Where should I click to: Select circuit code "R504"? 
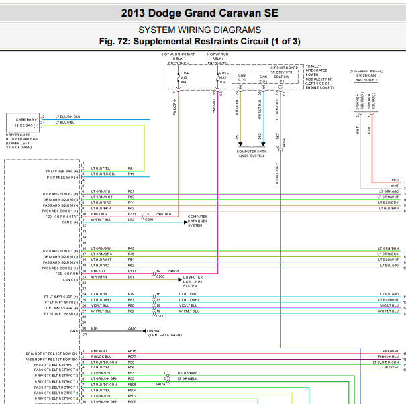(x=132, y=391)
